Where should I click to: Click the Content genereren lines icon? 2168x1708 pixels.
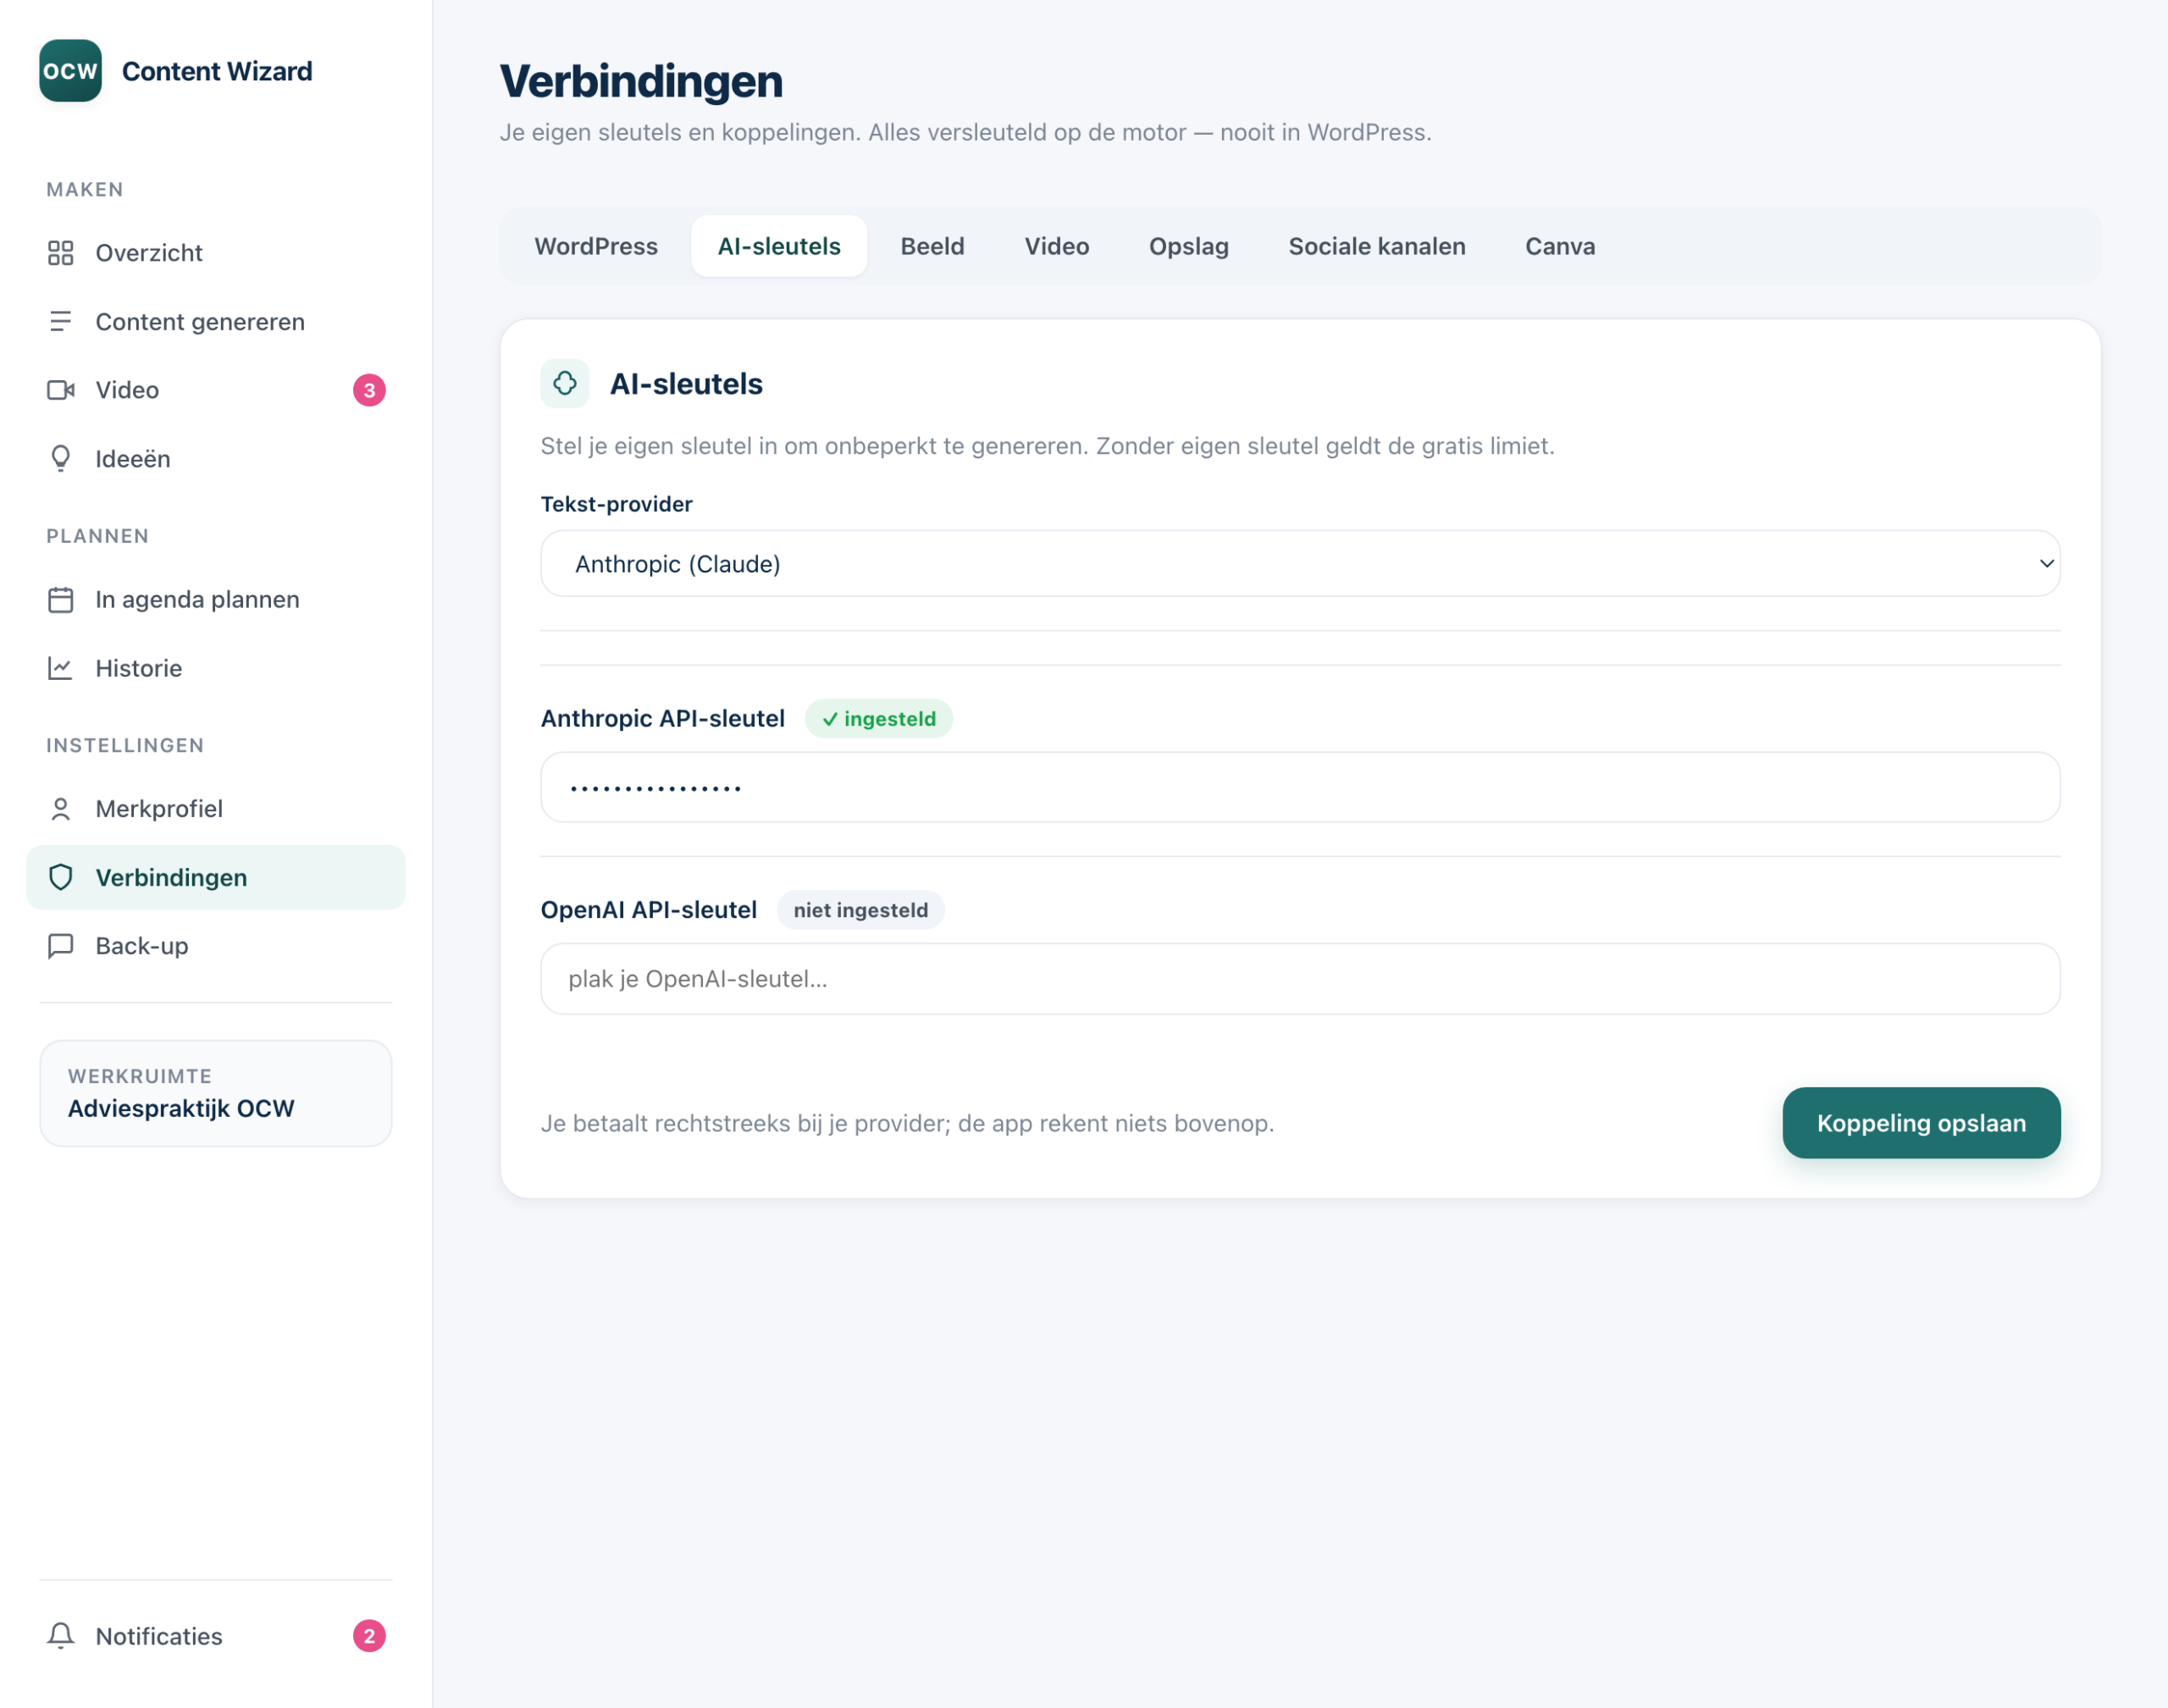(61, 321)
